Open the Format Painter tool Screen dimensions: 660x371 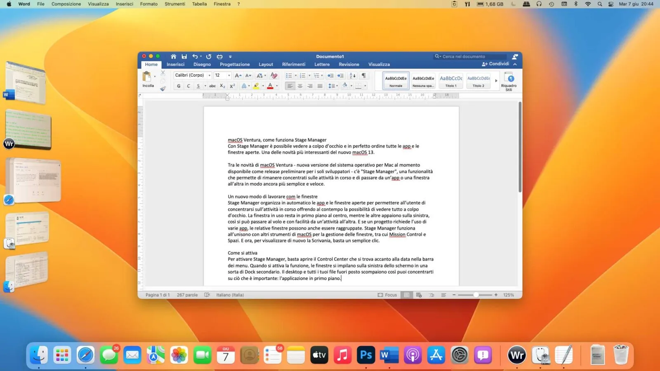click(163, 88)
